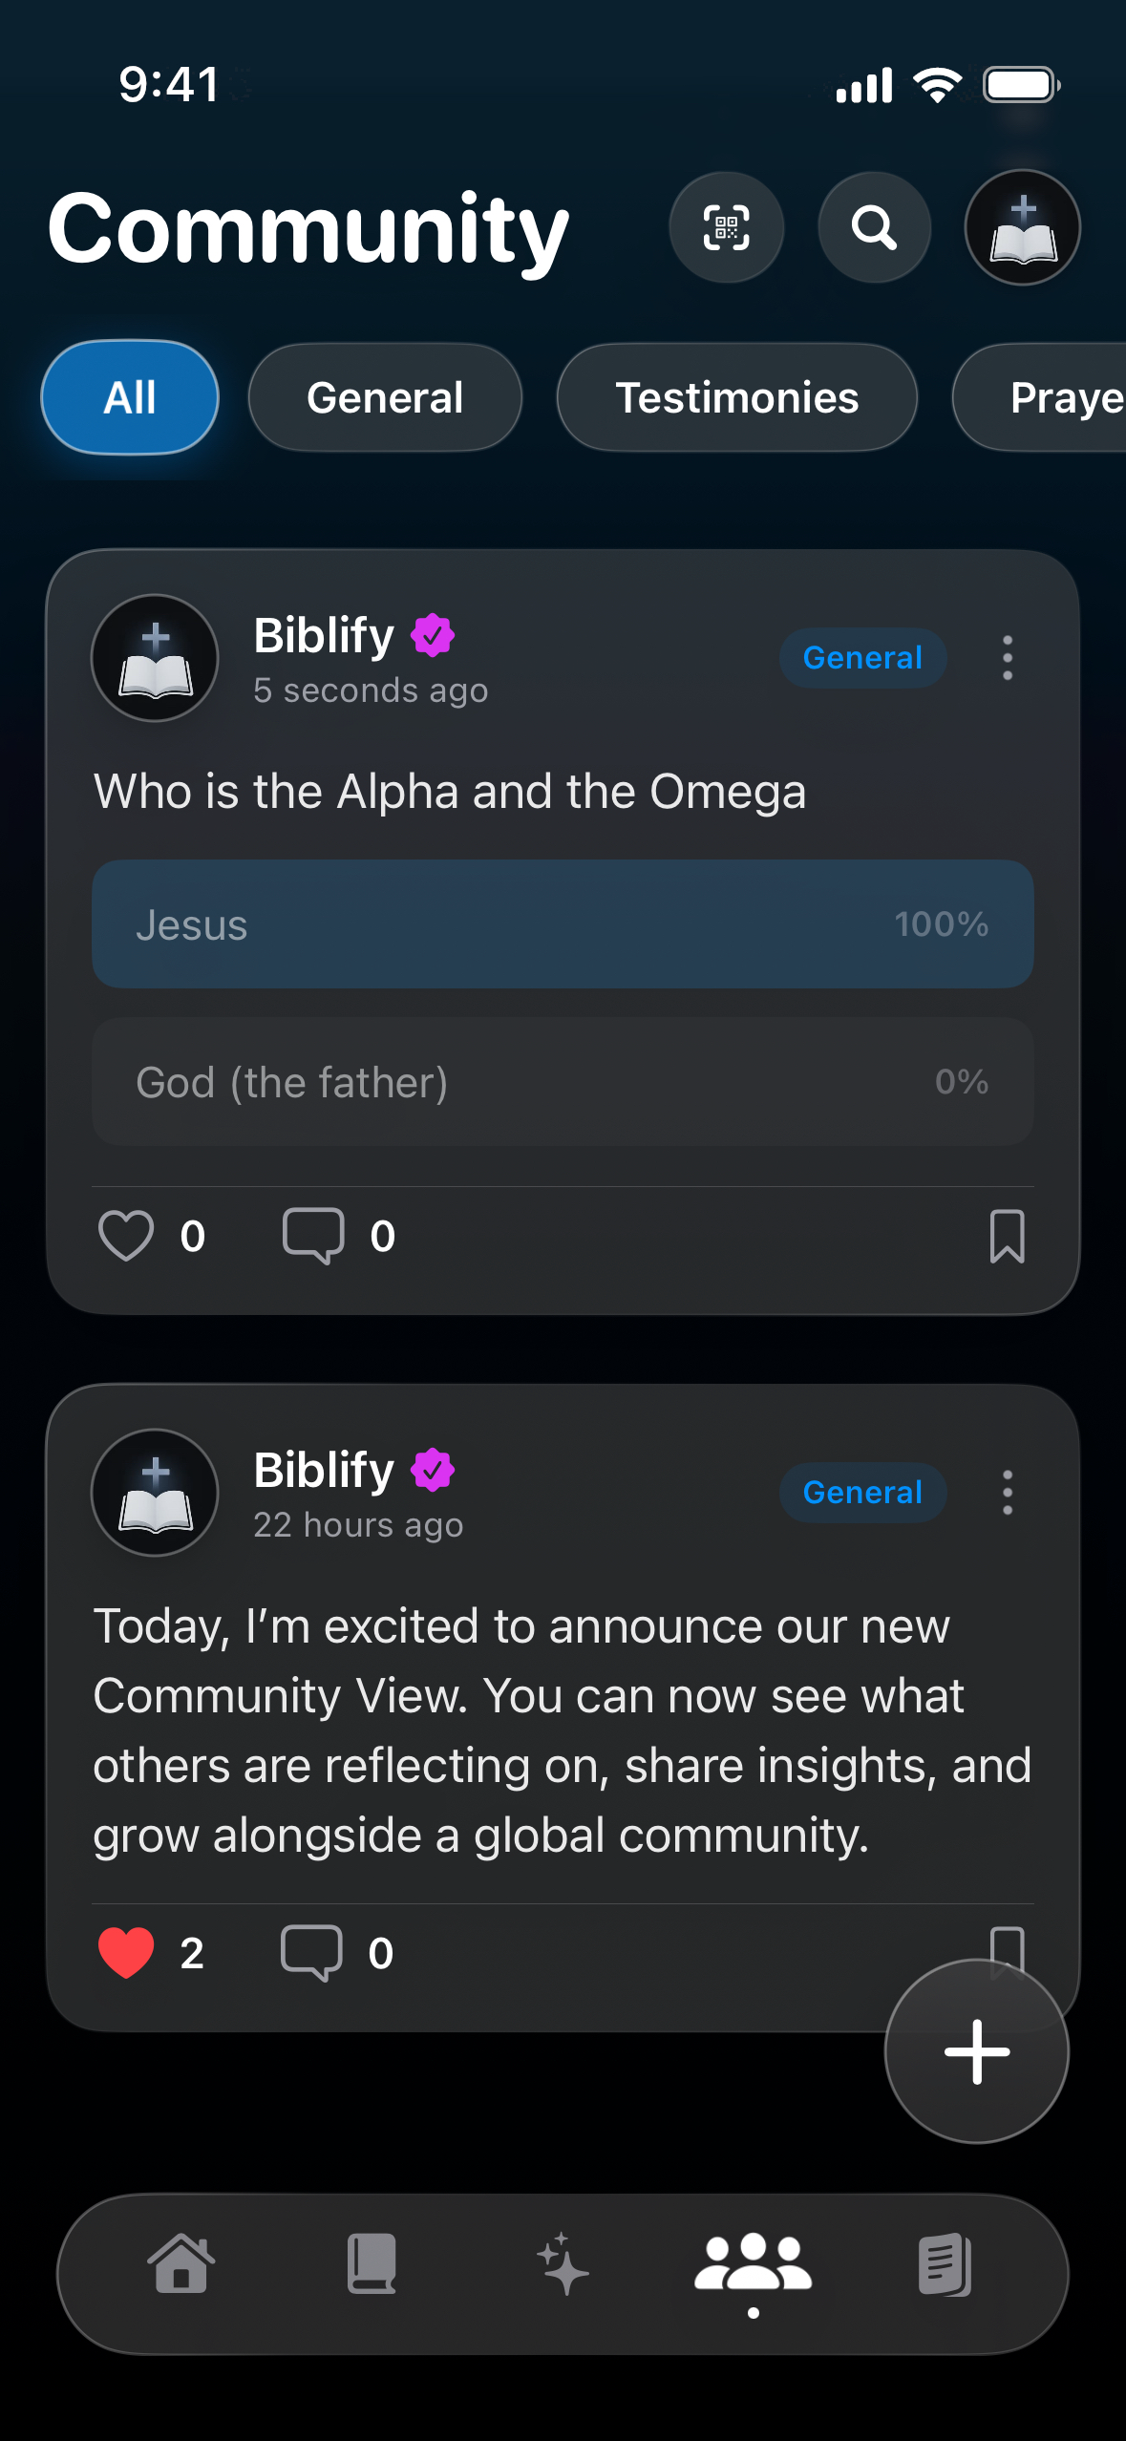This screenshot has width=1126, height=2441.
Task: Choose the God (the father) poll option
Action: pos(563,1082)
